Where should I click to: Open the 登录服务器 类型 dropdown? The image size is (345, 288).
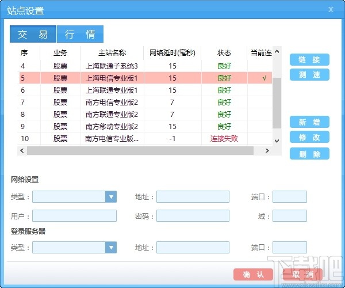(111, 247)
